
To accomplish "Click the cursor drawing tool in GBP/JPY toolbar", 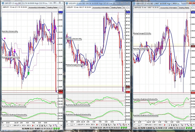I will [x=50, y=125].
